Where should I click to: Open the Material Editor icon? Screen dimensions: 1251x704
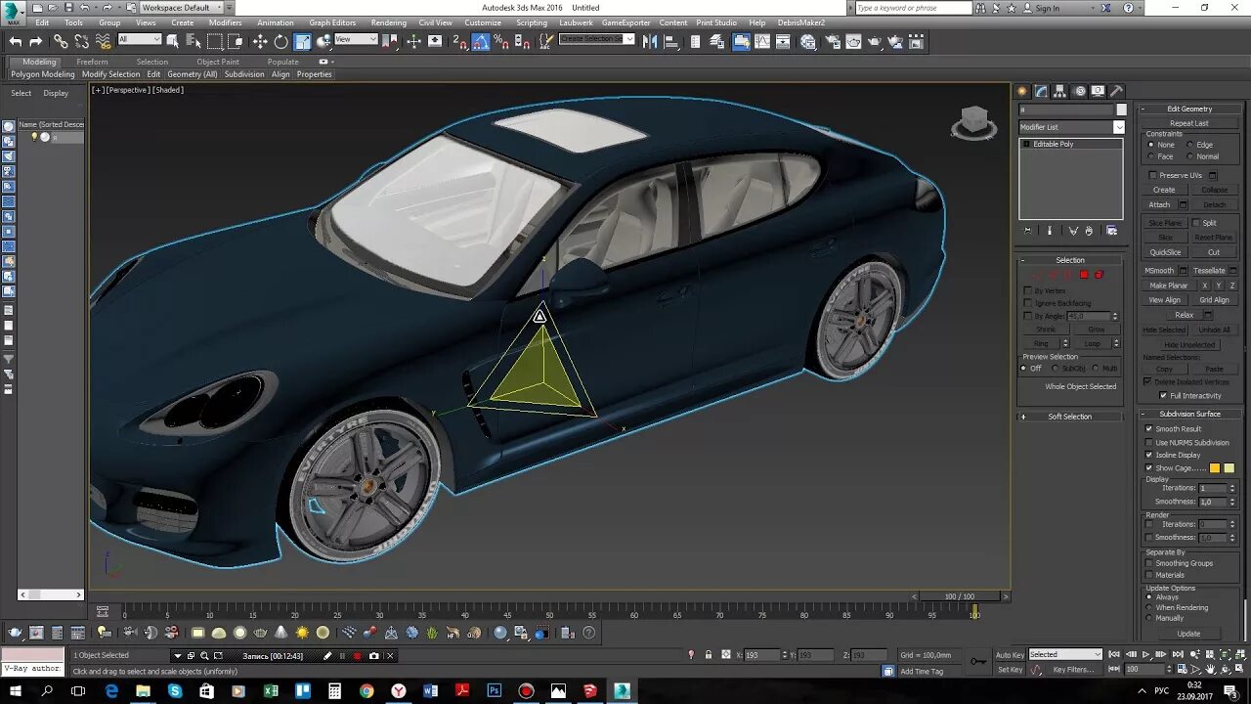coord(808,41)
